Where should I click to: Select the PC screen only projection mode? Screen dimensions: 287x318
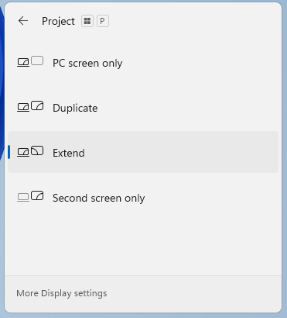[x=143, y=63]
